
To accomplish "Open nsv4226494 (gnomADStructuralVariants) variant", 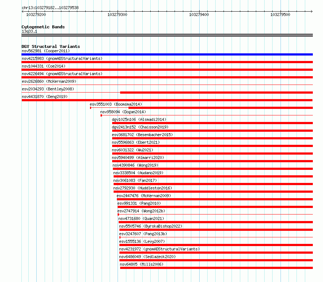I will click(x=62, y=74).
